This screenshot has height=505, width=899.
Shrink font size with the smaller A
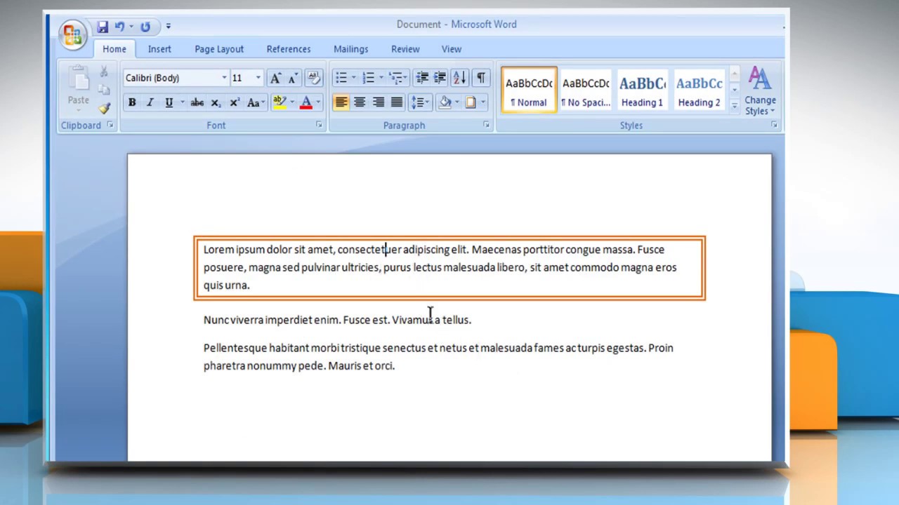pos(293,78)
